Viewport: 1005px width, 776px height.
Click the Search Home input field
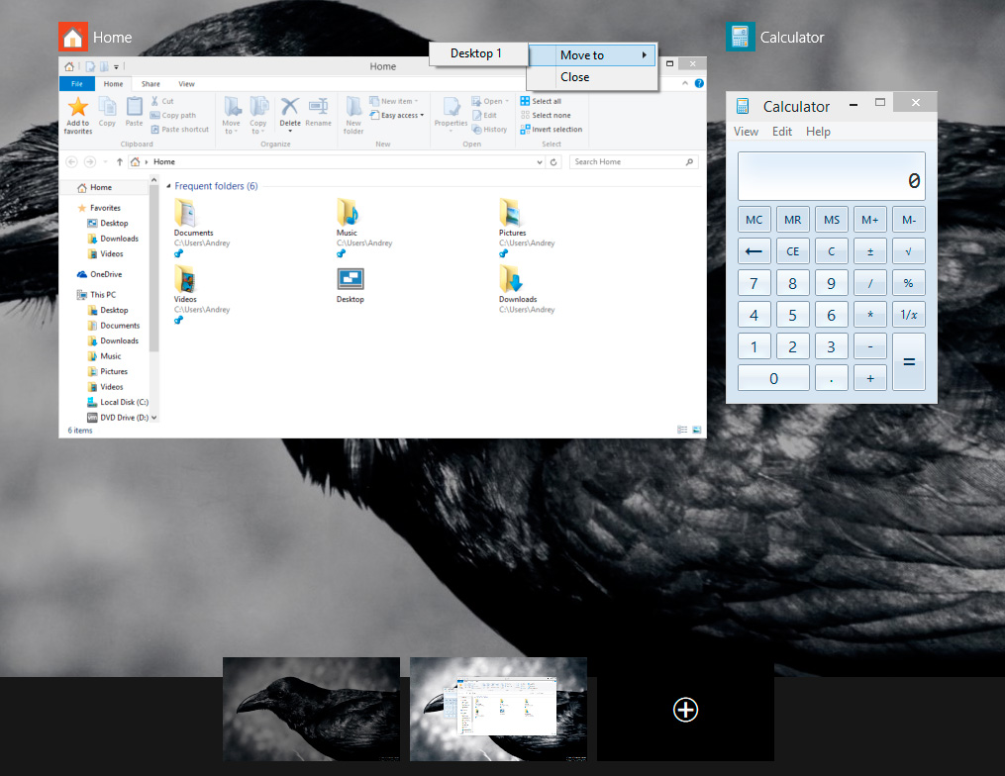(x=627, y=161)
